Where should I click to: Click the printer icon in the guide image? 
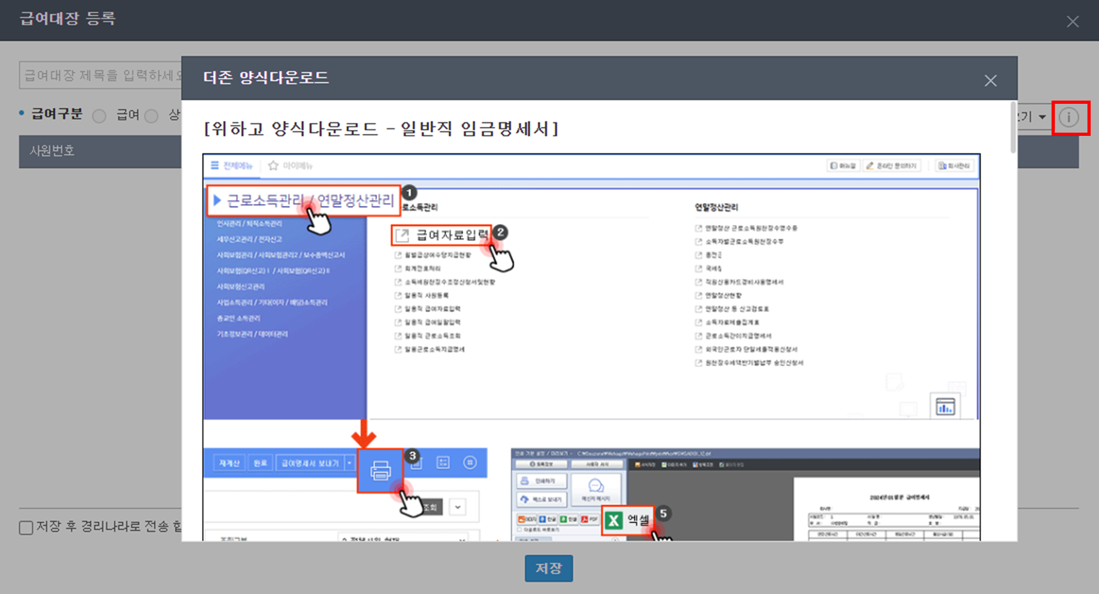[x=380, y=471]
